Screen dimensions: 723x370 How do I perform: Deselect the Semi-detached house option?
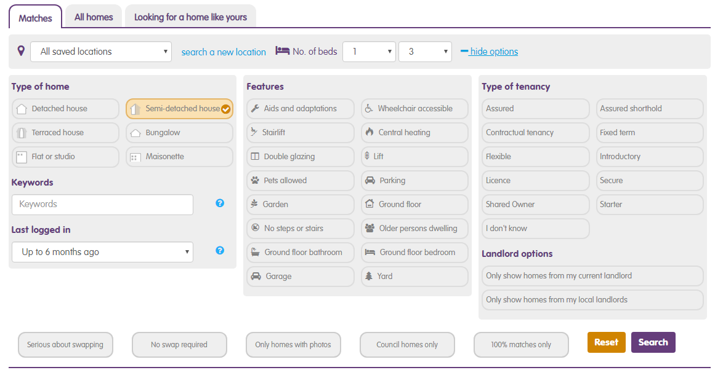[x=179, y=109]
